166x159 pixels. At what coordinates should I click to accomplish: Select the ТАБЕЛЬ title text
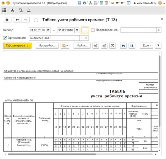[117, 91]
